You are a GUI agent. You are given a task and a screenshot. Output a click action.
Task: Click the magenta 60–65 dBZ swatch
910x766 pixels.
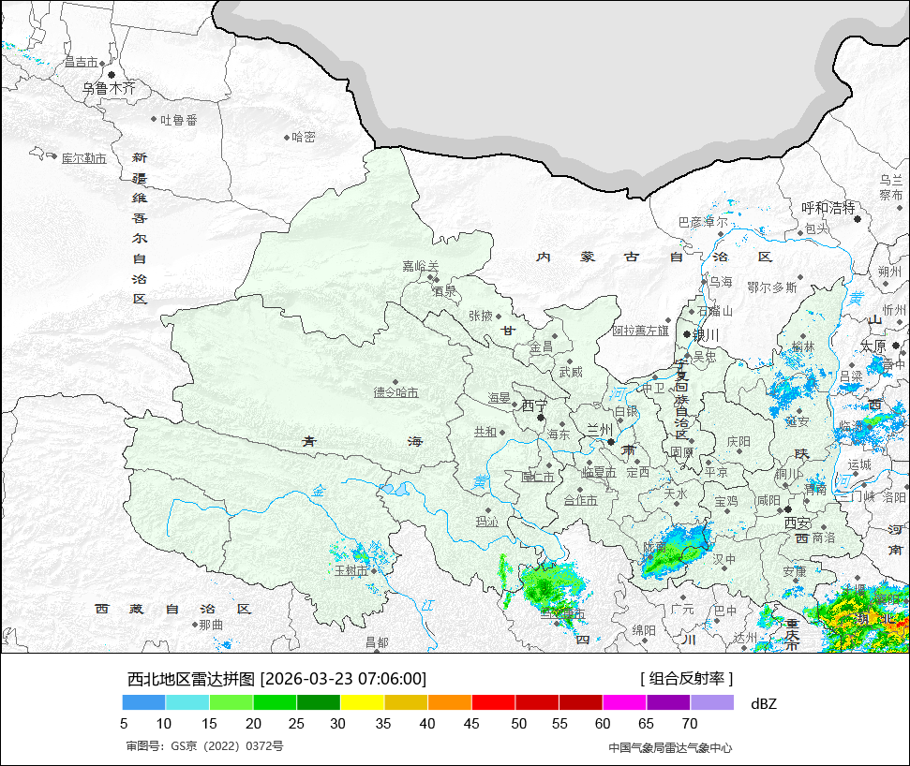click(624, 702)
